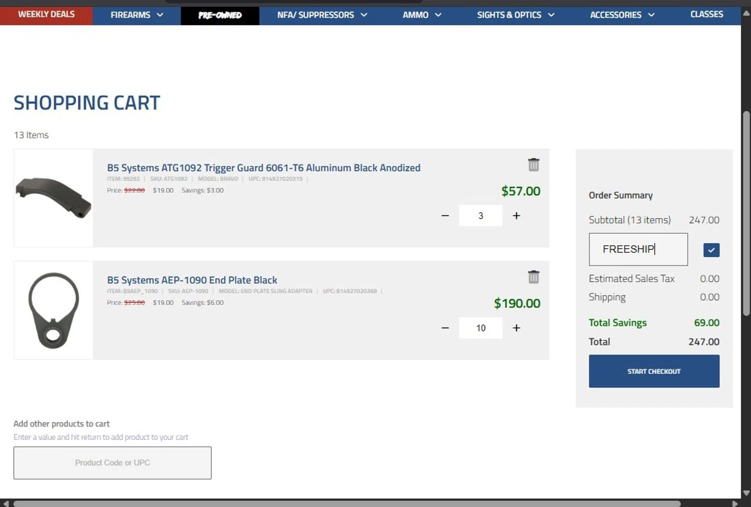Viewport: 751px width, 507px height.
Task: Remove the AEP-1090 End Plate using trash icon
Action: click(534, 277)
